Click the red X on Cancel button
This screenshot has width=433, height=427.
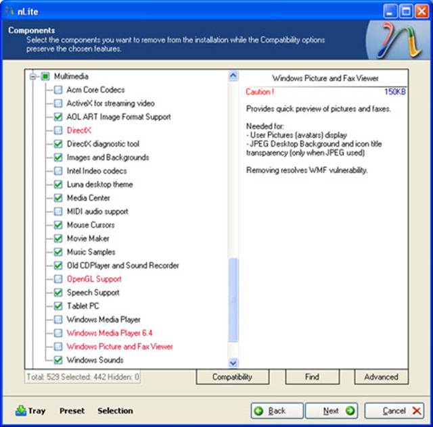(x=416, y=411)
